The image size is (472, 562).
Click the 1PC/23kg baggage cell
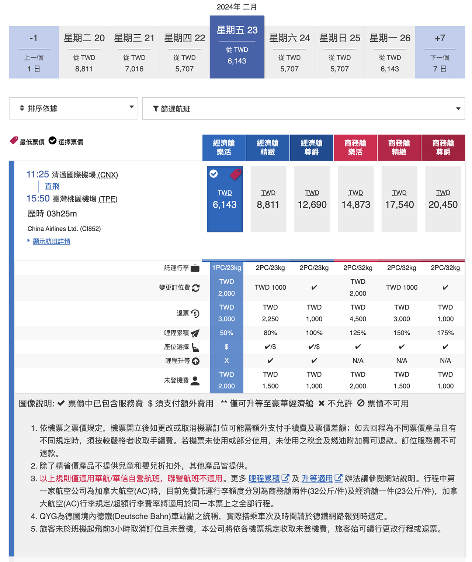tap(226, 268)
